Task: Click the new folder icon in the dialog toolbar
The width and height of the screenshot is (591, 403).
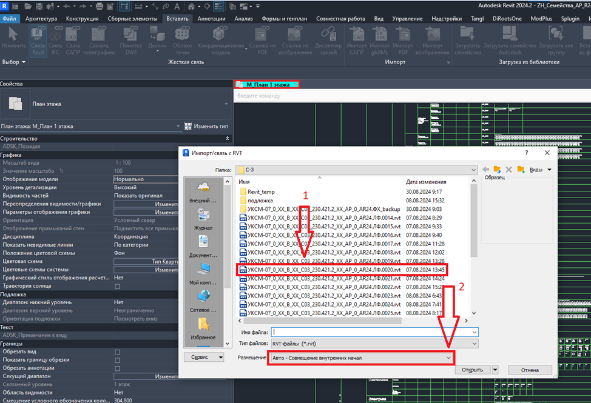Action: tap(521, 169)
